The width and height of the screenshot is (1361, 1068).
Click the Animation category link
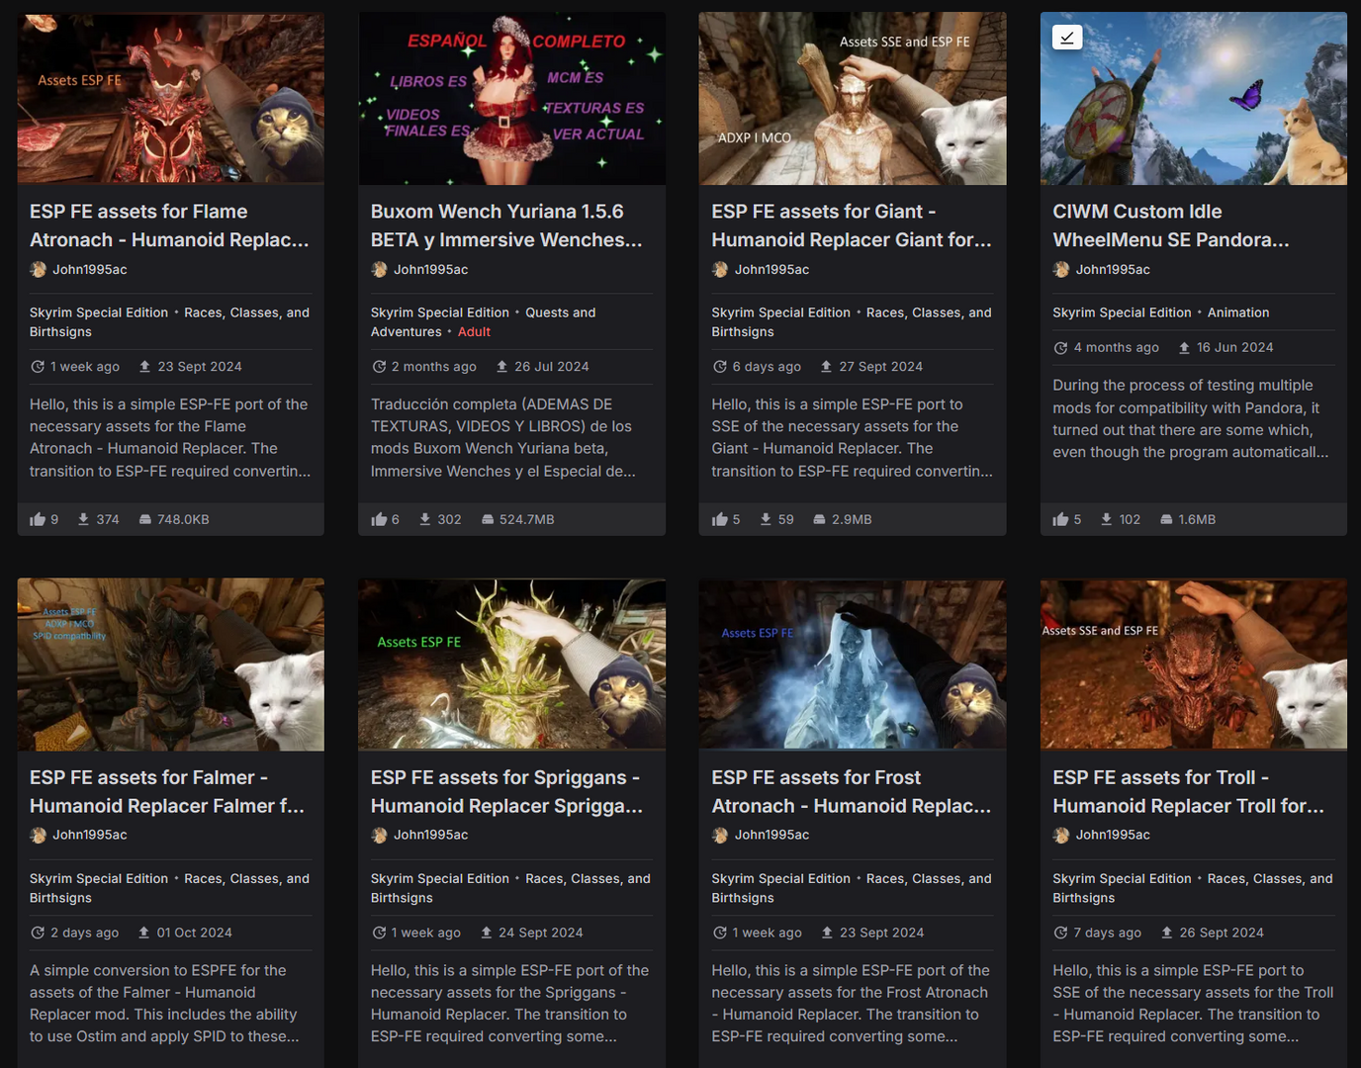1238,312
